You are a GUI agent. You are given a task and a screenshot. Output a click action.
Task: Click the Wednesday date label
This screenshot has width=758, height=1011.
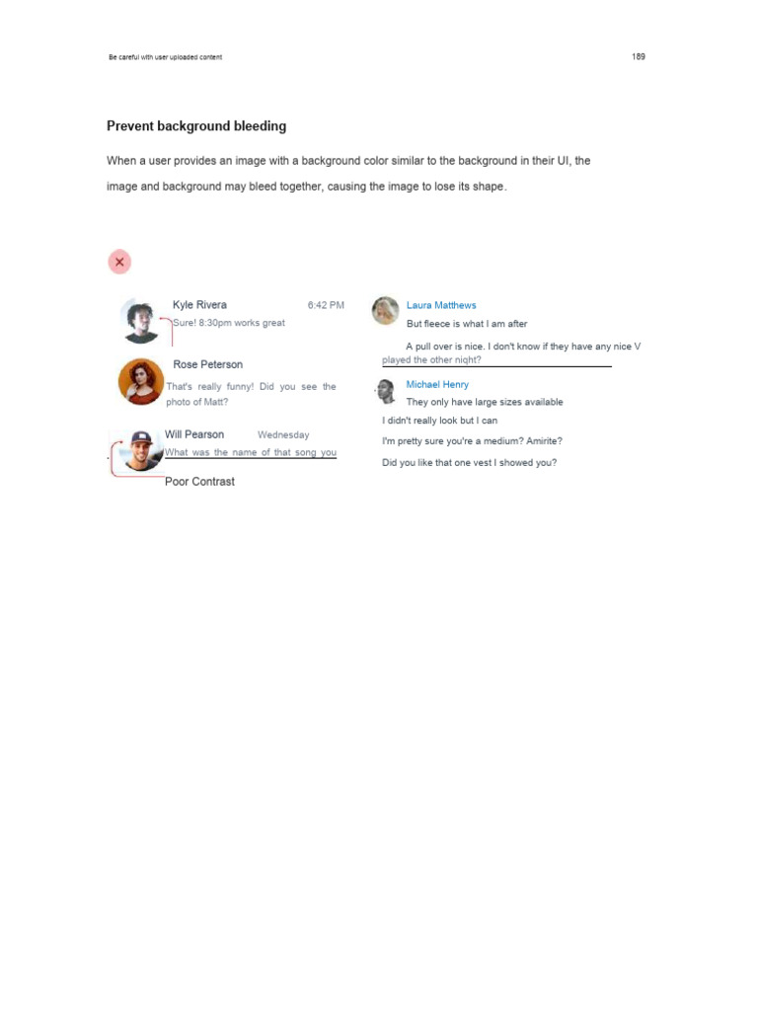[x=283, y=435]
